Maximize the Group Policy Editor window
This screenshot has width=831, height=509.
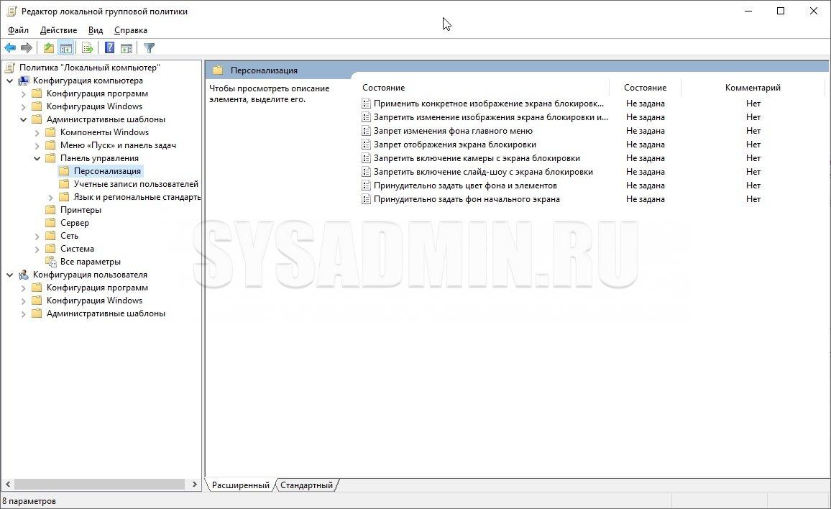click(x=781, y=11)
